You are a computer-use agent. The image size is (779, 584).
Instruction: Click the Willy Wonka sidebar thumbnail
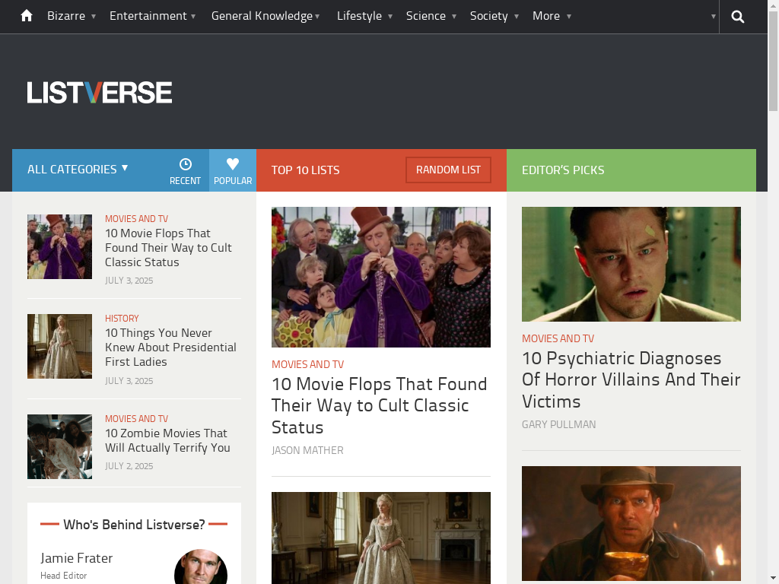click(59, 247)
